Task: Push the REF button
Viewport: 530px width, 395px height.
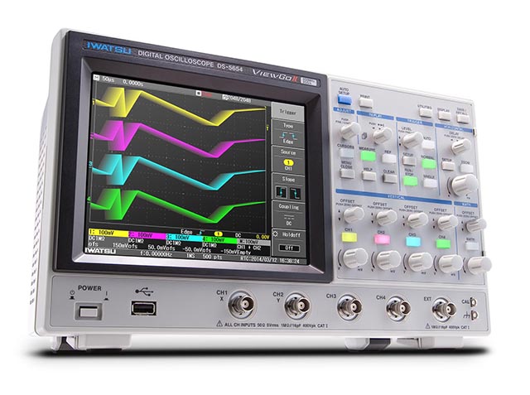Action: click(x=388, y=159)
